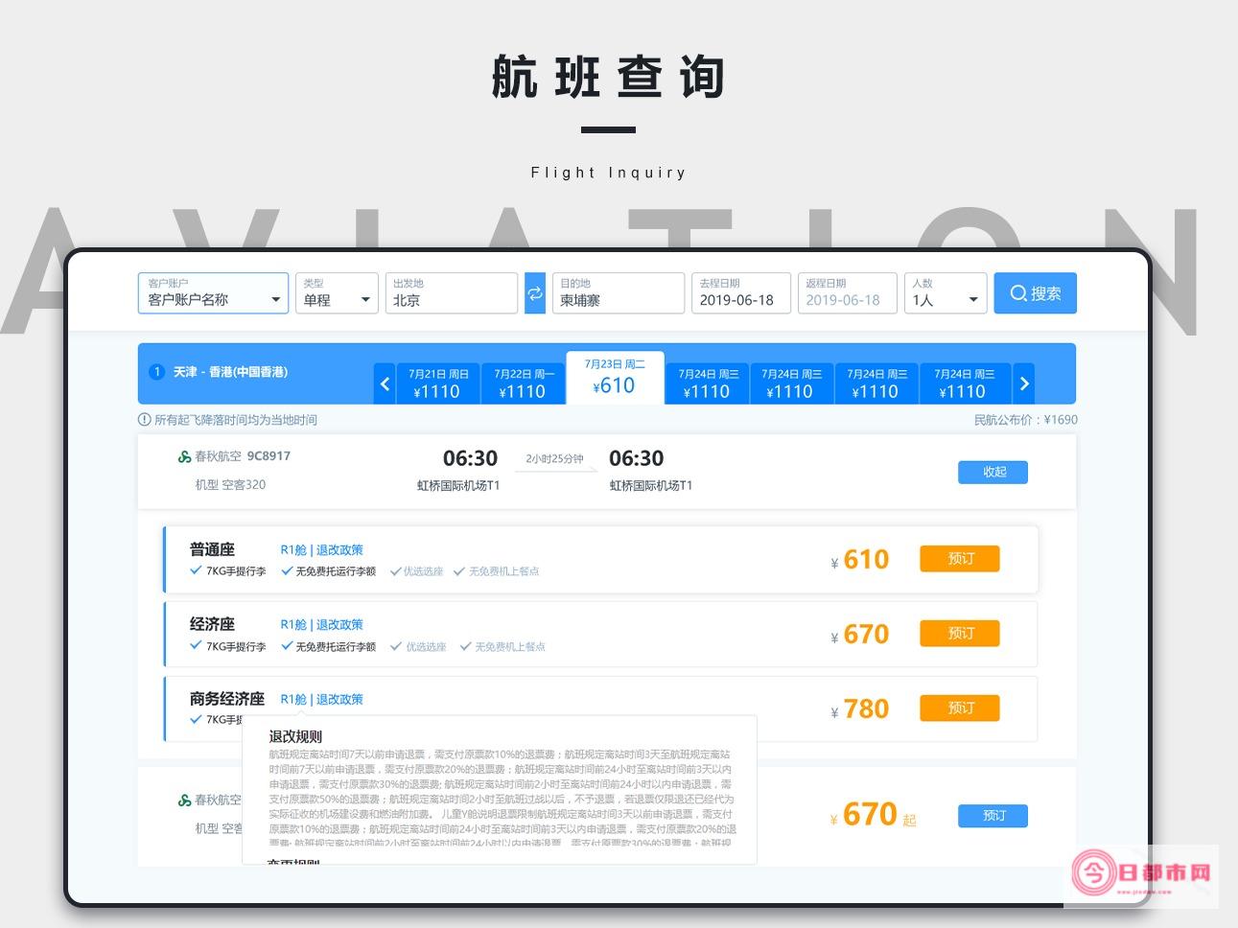
Task: Click the 去程日期 2019-06-18 field
Action: 740,293
